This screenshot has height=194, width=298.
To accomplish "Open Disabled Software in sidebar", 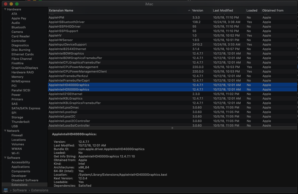I will 25,180.
